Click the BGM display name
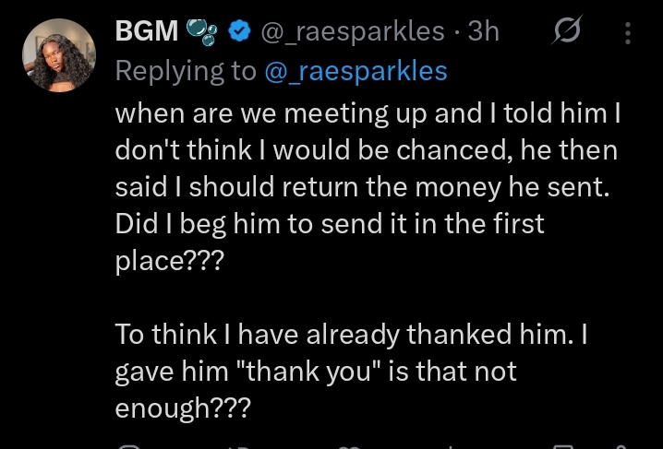Screen dimensions: 663x449 (x=145, y=31)
